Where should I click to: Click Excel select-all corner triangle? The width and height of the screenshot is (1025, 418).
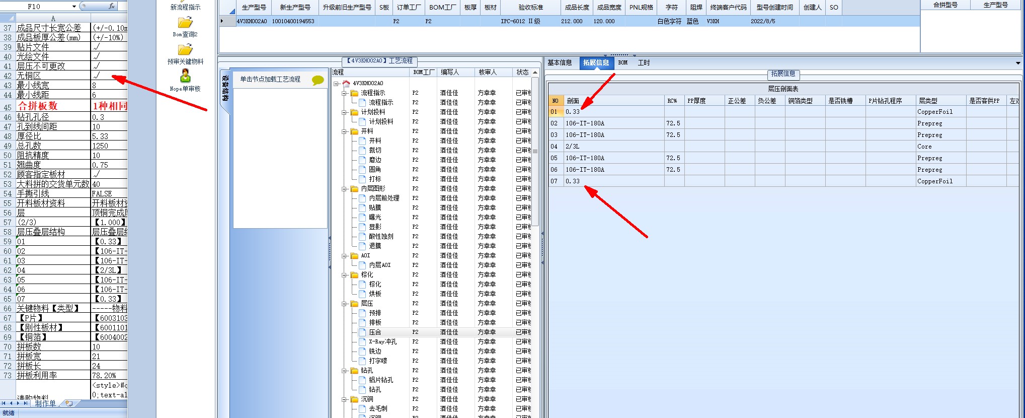click(8, 18)
